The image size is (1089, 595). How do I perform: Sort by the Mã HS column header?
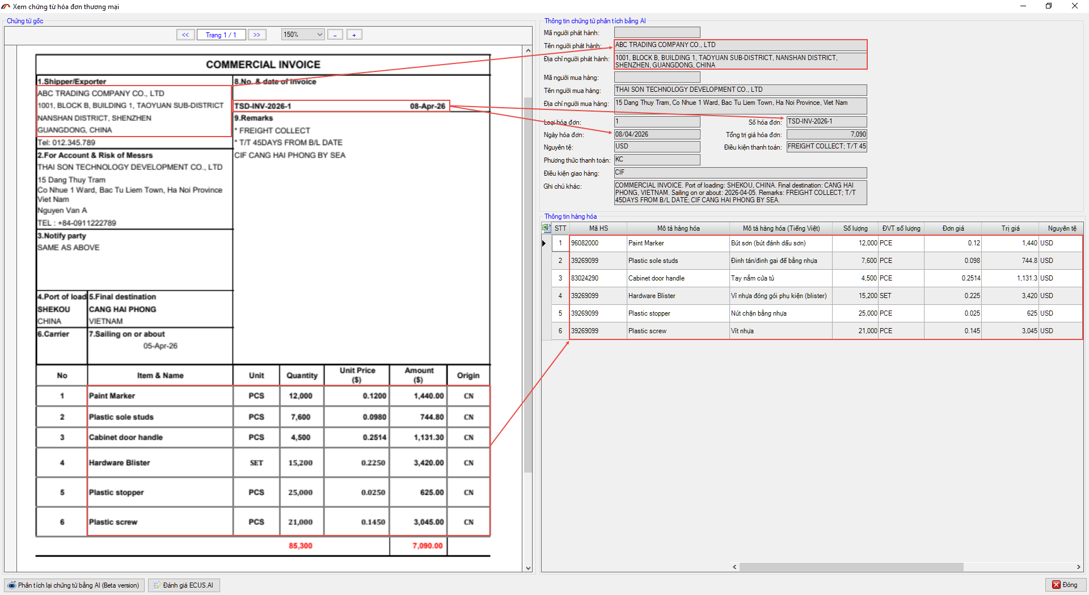pos(598,228)
